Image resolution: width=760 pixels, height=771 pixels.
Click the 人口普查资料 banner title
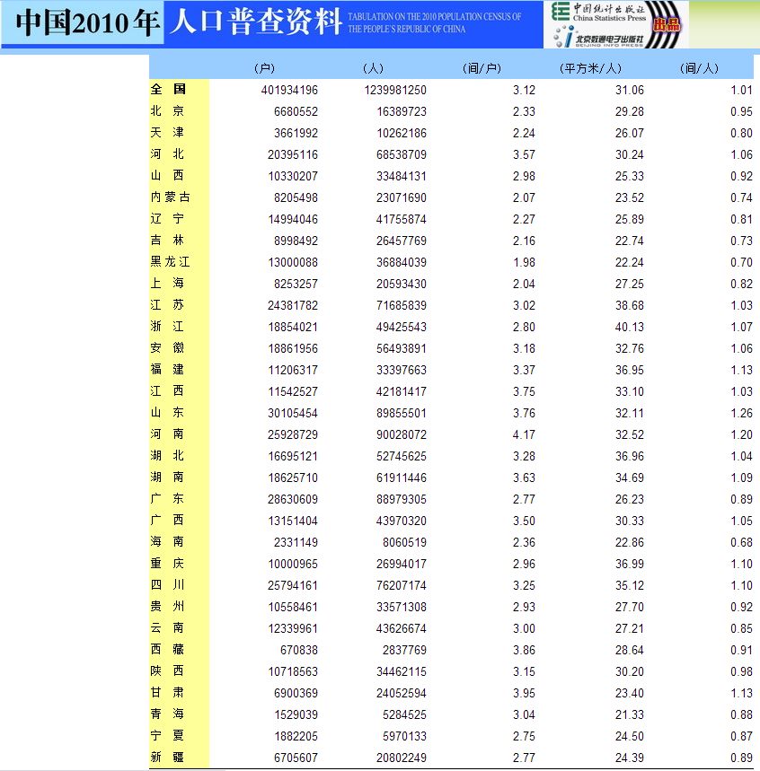click(x=255, y=22)
